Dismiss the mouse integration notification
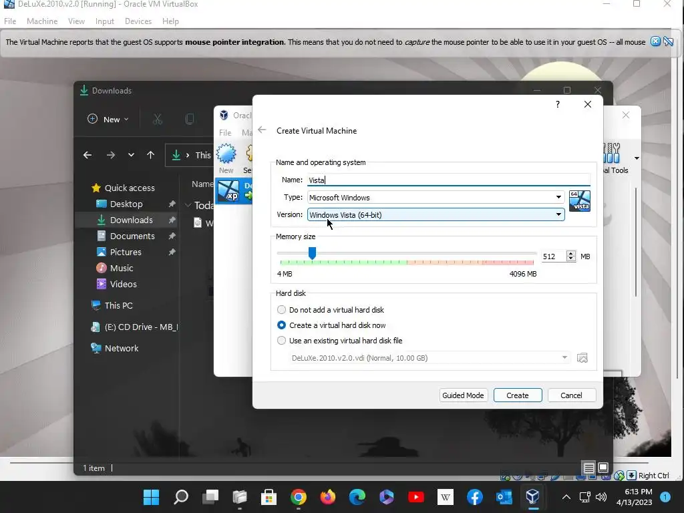 (x=655, y=42)
